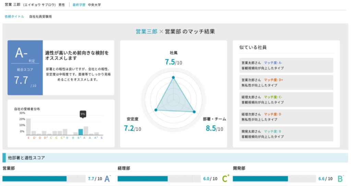Click the radar chart's 部署・チーム vertex point
Viewport: 351px width, 186px height.
(194, 112)
